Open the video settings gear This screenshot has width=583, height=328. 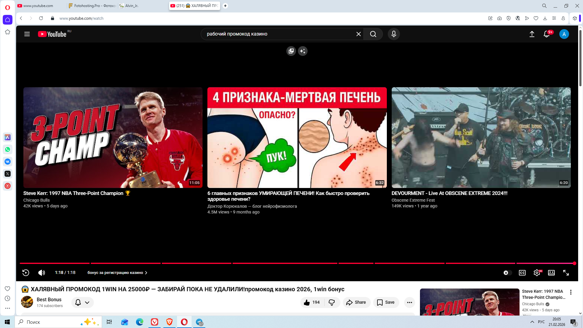[537, 273]
